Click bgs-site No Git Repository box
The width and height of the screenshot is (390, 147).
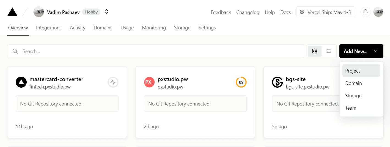306,104
